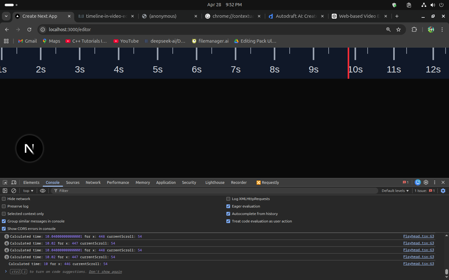Disable Eager evaluation
This screenshot has width=449, height=280.
[x=228, y=206]
